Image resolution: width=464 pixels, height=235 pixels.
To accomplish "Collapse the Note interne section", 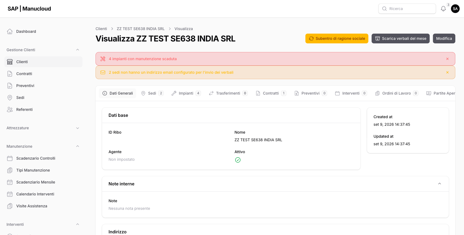I will (x=440, y=184).
